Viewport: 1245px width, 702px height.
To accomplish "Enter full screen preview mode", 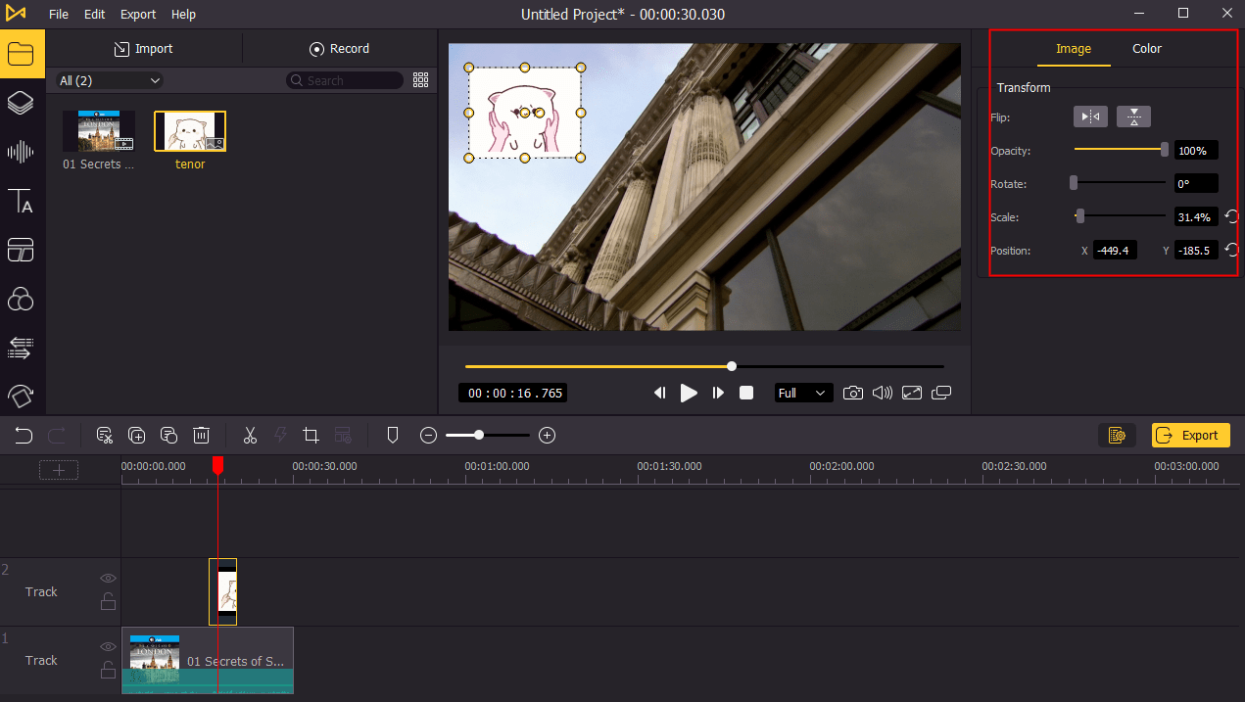I will pyautogui.click(x=912, y=393).
